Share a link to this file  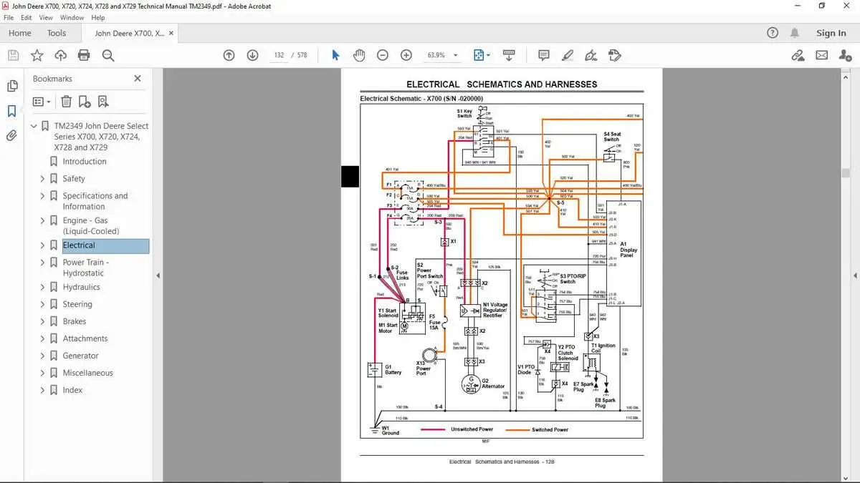tap(798, 55)
